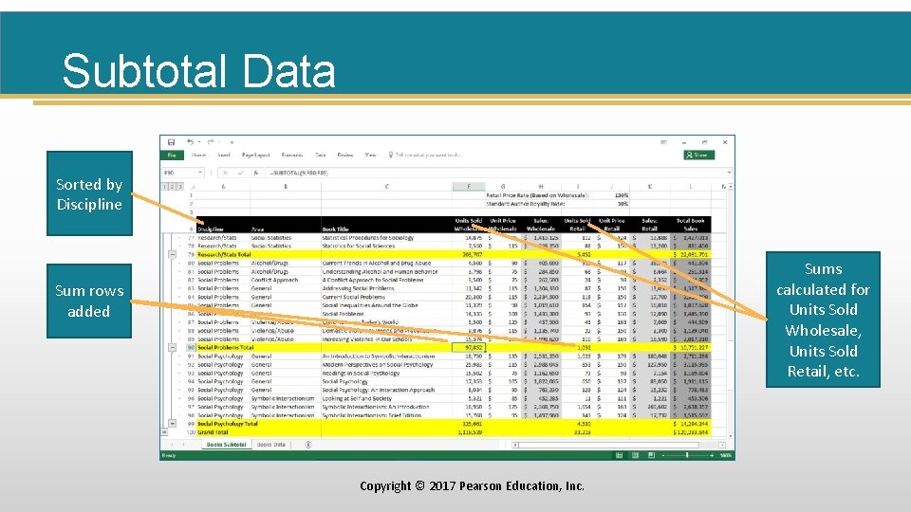This screenshot has height=512, width=911.
Task: Click the zoom slider handle
Action: tap(687, 455)
